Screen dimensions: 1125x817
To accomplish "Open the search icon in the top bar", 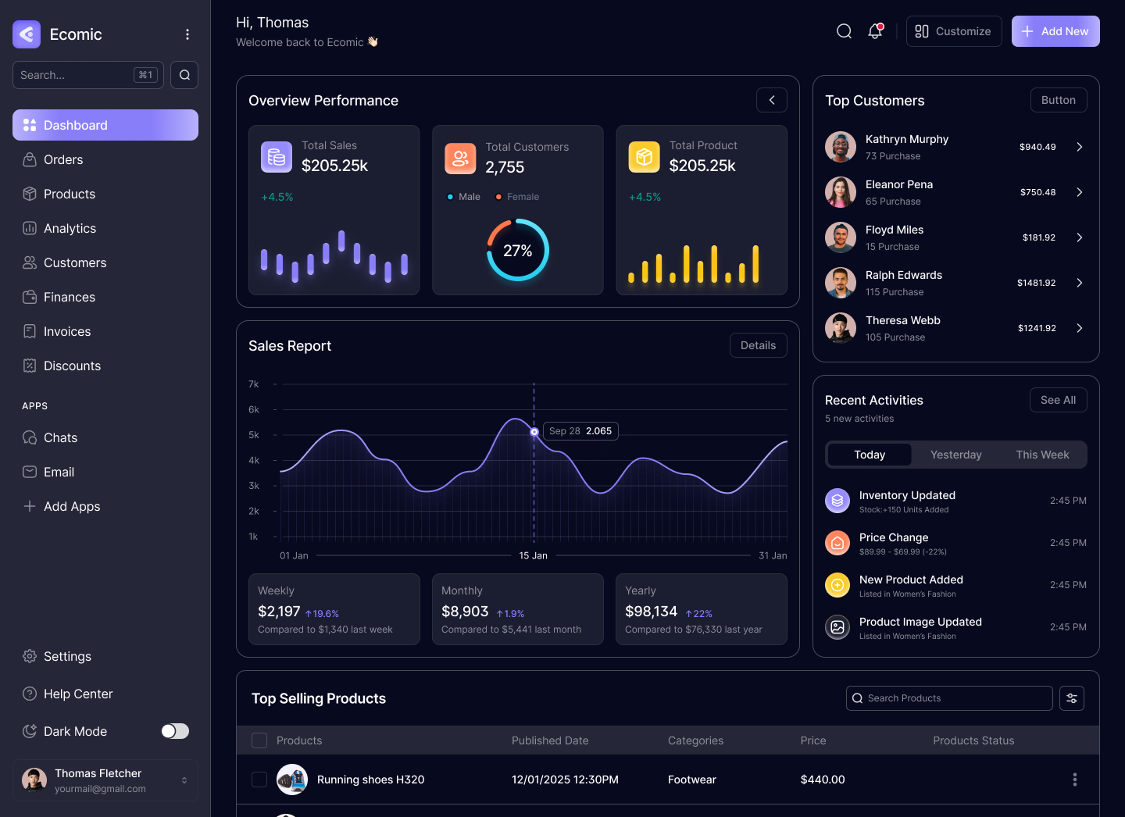I will click(844, 31).
